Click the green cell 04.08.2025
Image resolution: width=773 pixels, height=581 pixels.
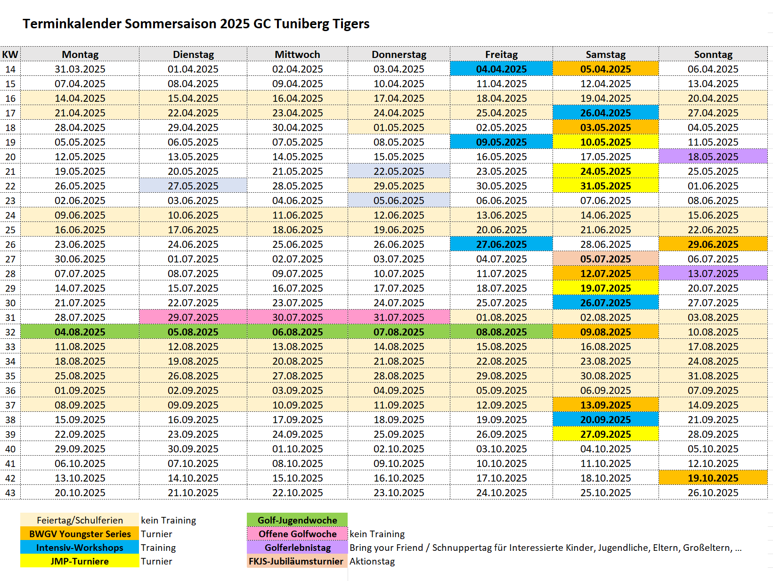(80, 332)
